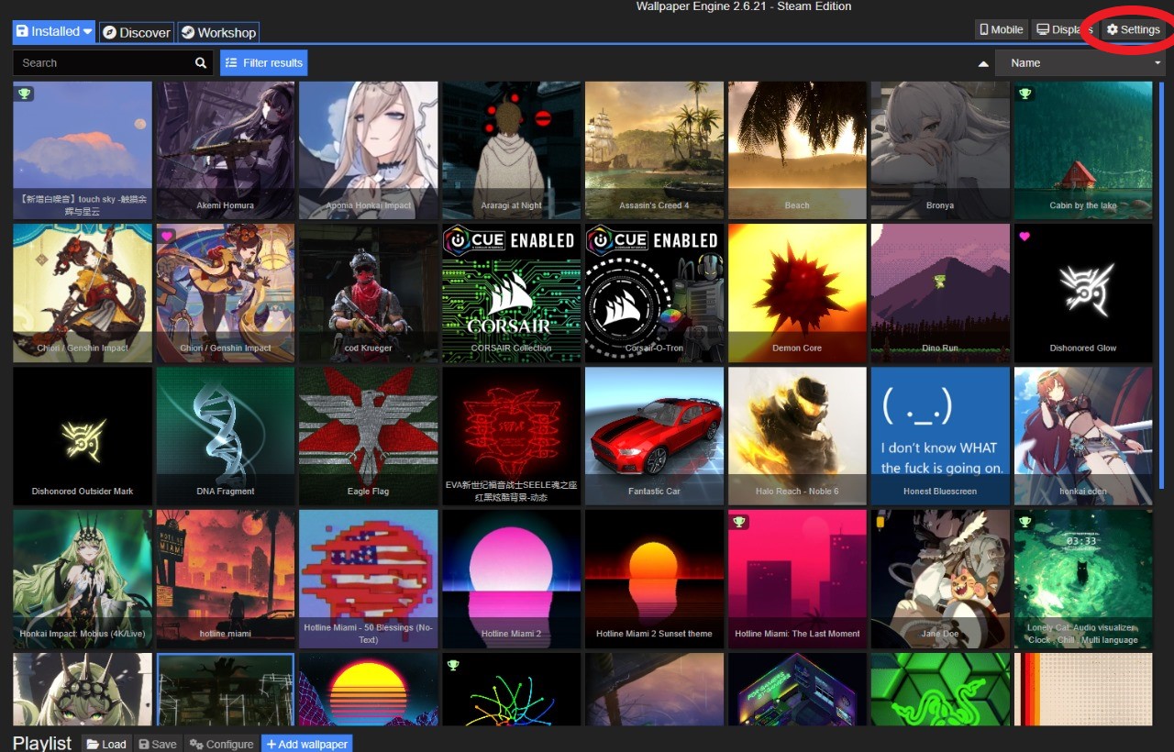The image size is (1174, 752).
Task: Select Hotline Miami 2 wallpaper
Action: click(512, 580)
